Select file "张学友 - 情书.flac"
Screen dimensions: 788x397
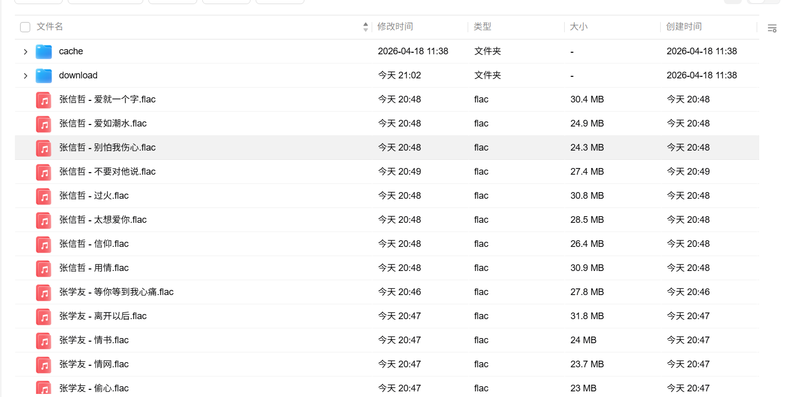(x=94, y=340)
